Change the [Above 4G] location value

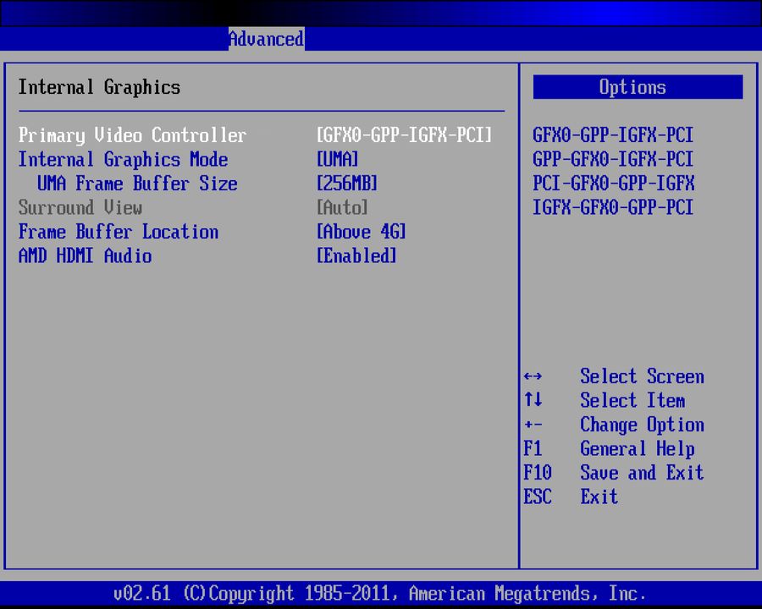point(361,232)
